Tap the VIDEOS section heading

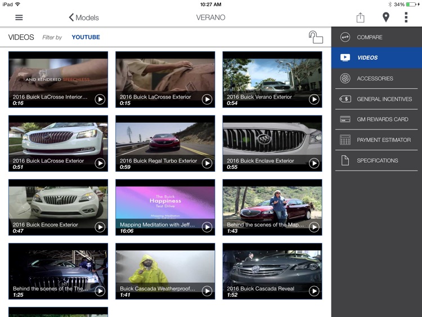[x=21, y=37]
